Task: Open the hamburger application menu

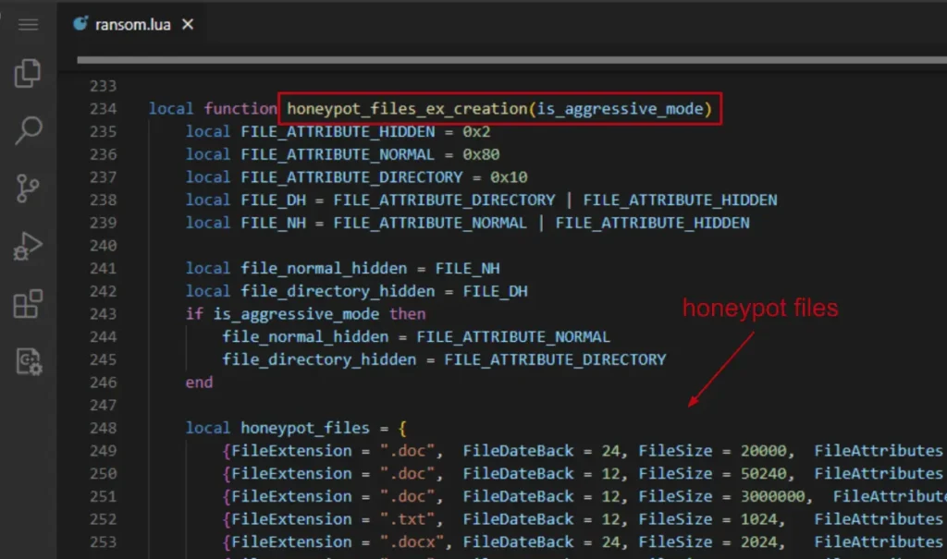Action: [28, 24]
